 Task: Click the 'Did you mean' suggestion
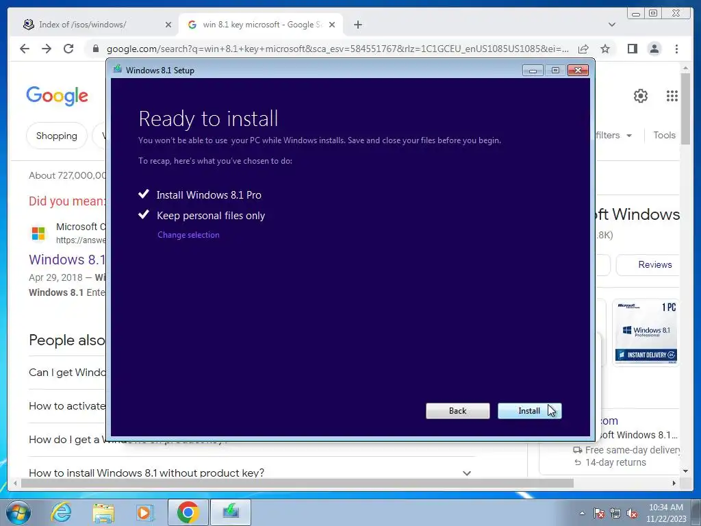click(x=67, y=201)
